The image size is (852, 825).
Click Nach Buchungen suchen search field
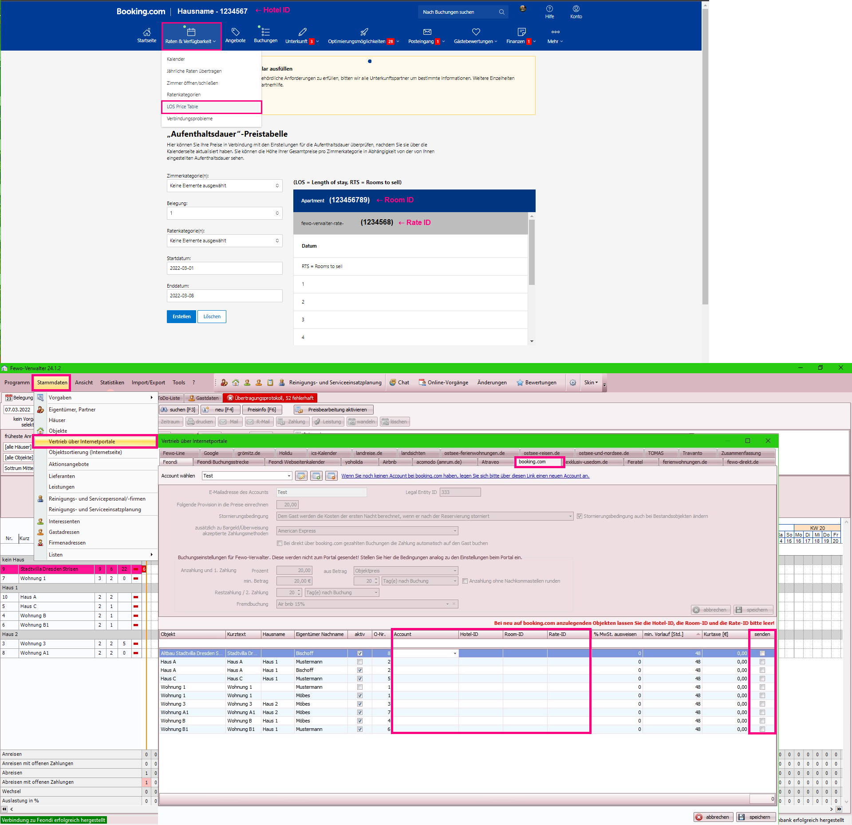click(458, 12)
